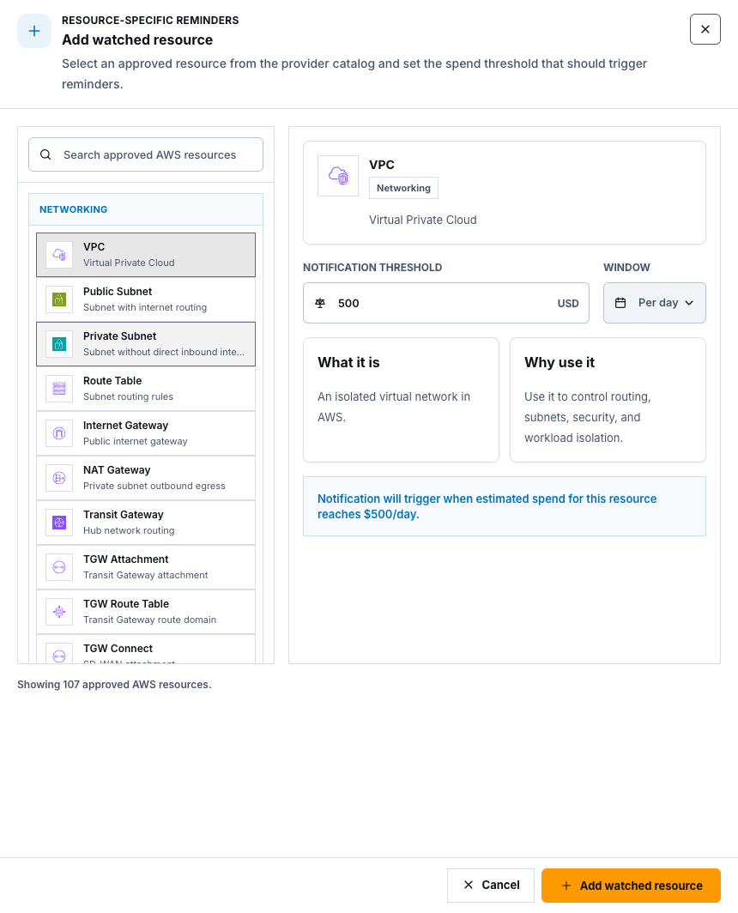738x913 pixels.
Task: Click the chevron arrow on Per day
Action: 690,303
